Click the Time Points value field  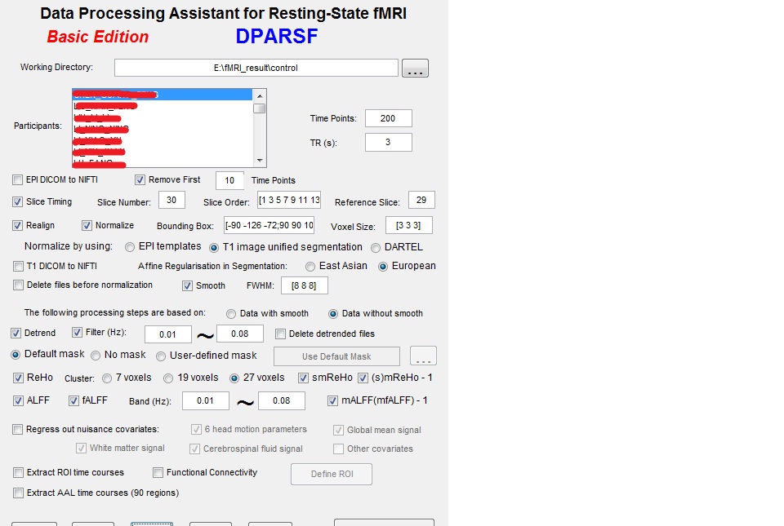389,118
